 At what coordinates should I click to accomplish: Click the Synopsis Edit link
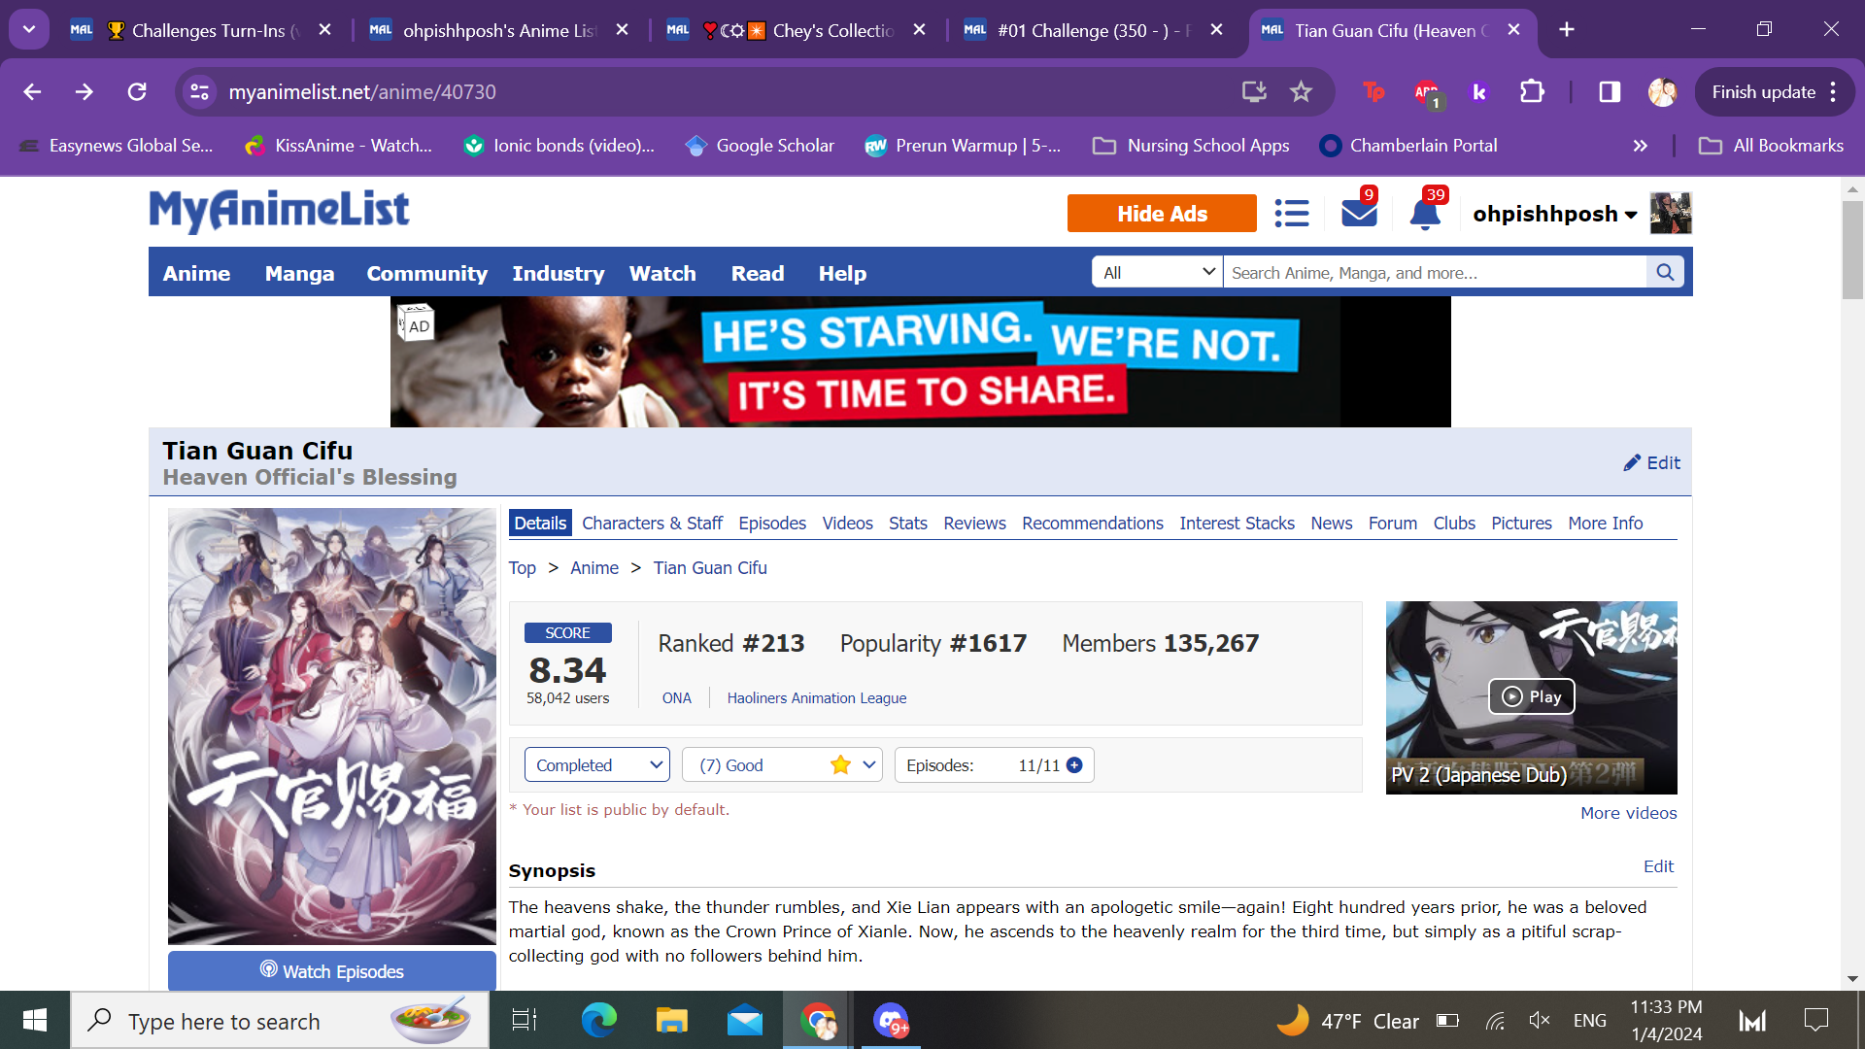pyautogui.click(x=1658, y=866)
